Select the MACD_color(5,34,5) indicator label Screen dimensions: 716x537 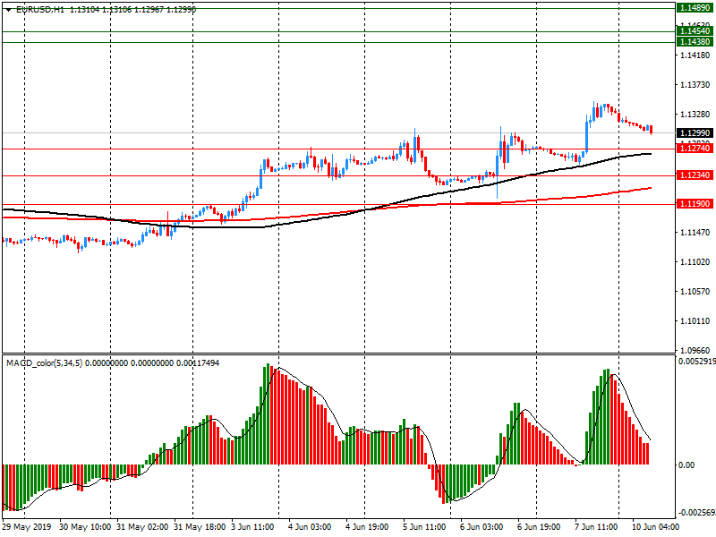(x=44, y=363)
